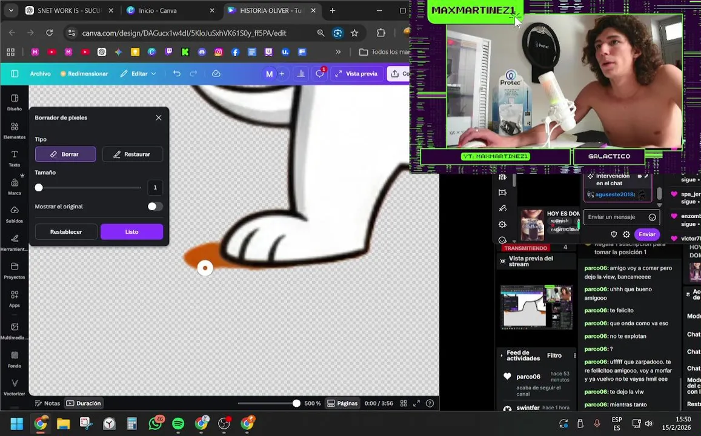The width and height of the screenshot is (701, 436).
Task: Show more bookmarks with the chevron
Action: point(339,52)
